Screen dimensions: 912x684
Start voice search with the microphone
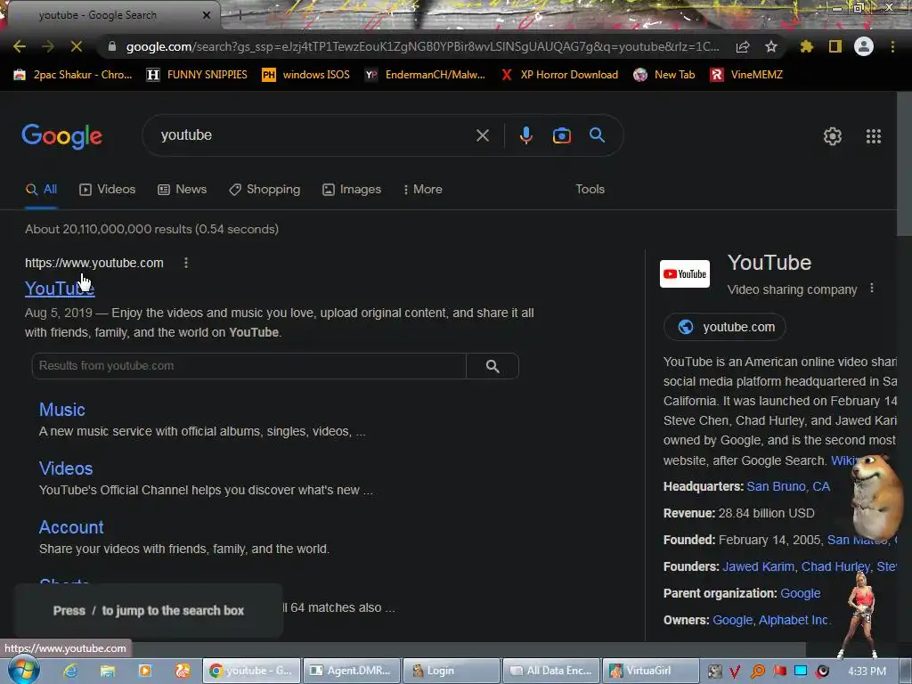(x=525, y=135)
